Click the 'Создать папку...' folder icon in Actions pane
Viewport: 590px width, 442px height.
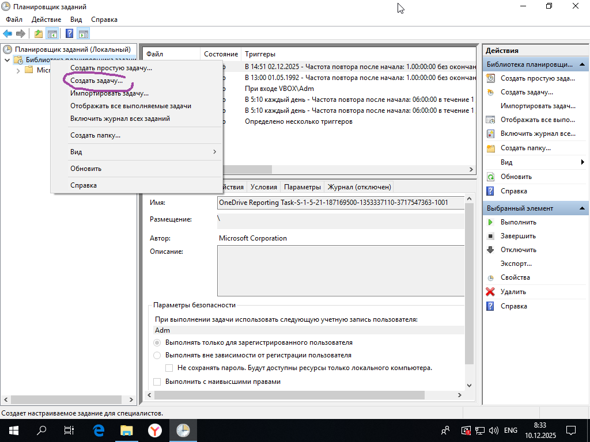point(490,148)
